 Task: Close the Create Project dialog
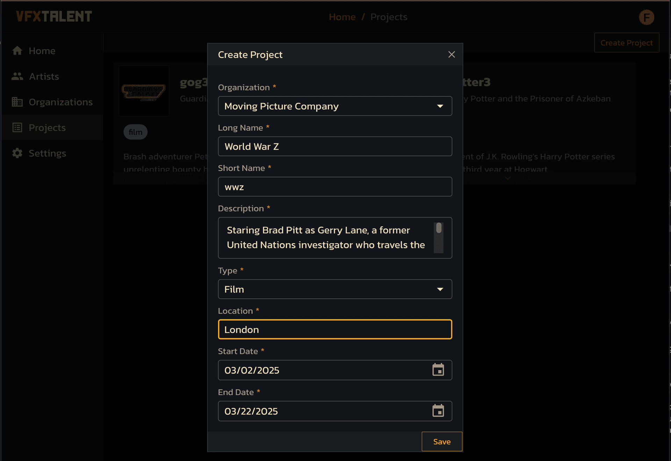[x=452, y=55]
